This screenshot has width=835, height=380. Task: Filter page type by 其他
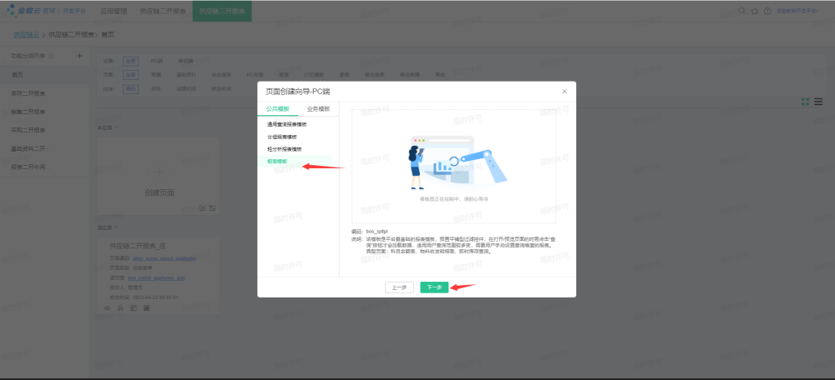(440, 75)
